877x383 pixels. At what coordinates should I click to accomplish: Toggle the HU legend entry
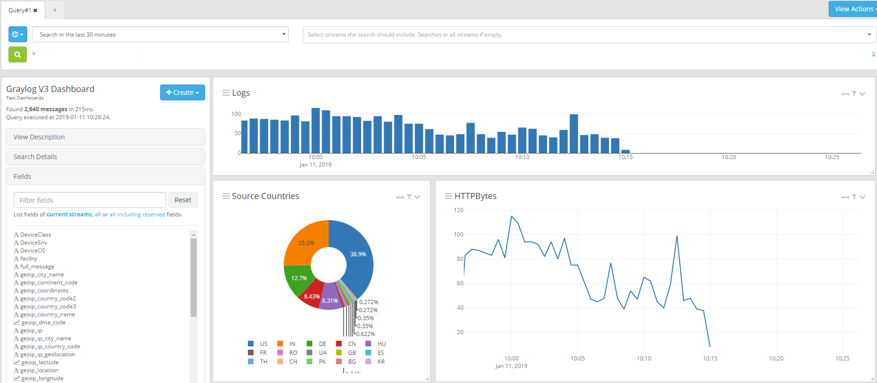376,344
